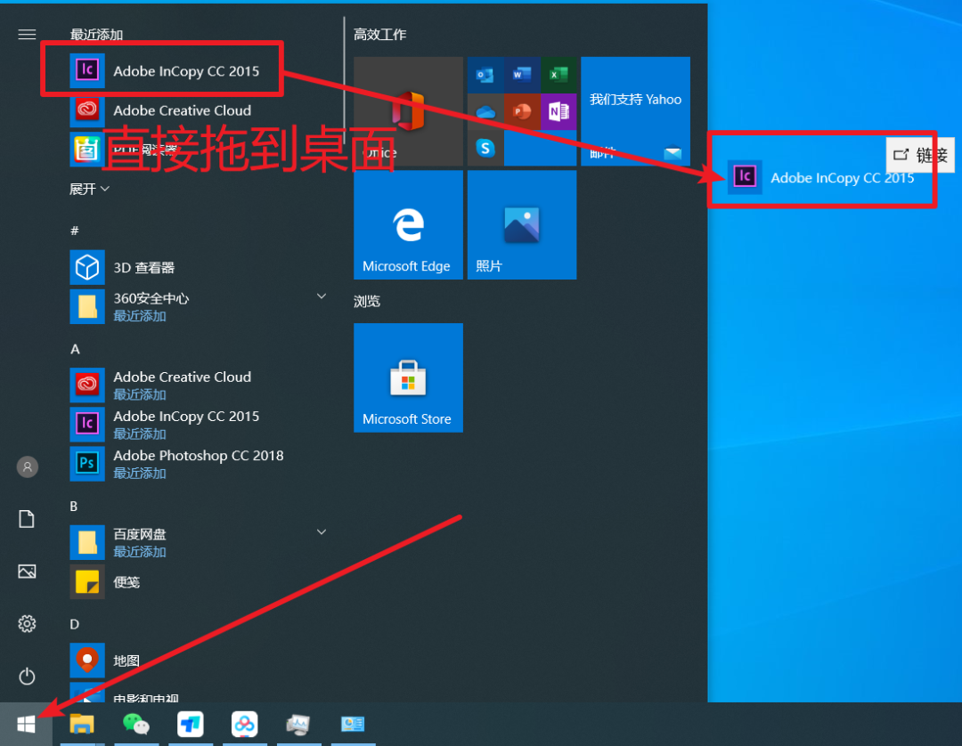This screenshot has height=746, width=962.
Task: Click the hamburger menu at top of Start
Action: click(27, 35)
